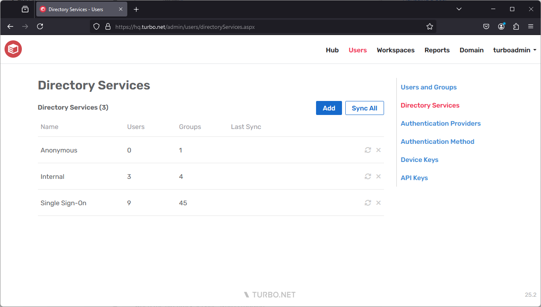Open the tab list chevron
The height and width of the screenshot is (307, 541).
pyautogui.click(x=459, y=9)
